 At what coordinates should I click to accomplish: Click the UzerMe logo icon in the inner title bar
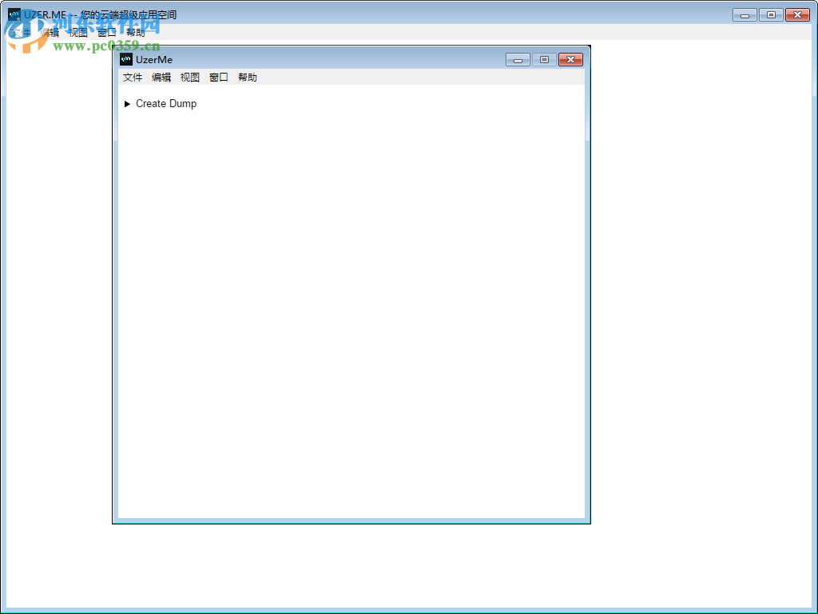click(125, 59)
